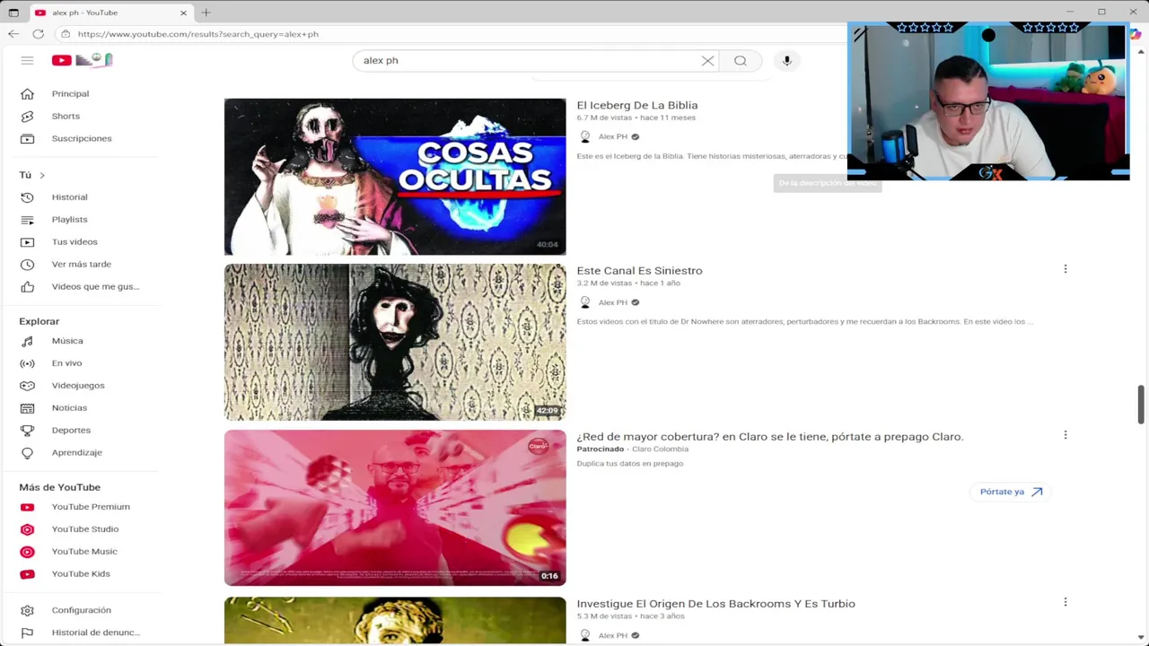
Task: Click title Este Canal Es Siniestro
Action: point(639,270)
